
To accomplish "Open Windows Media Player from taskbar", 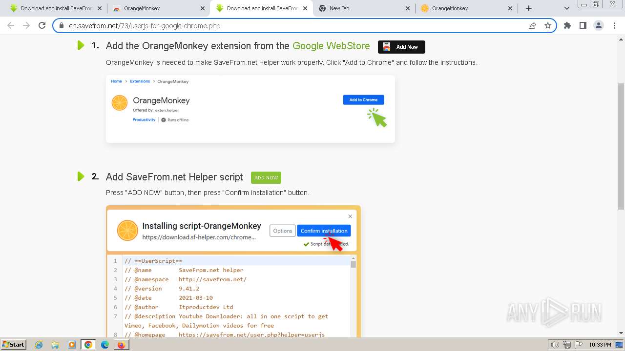I will 72,345.
